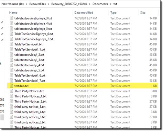The image size is (163, 131).
Task: Click the Third Party Notices_1.txt file icon
Action: (11, 96)
